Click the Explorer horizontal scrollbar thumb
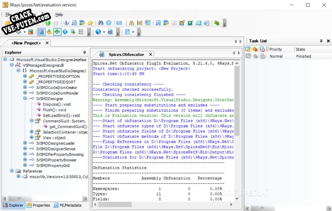The height and width of the screenshot is (211, 332). 20,198
